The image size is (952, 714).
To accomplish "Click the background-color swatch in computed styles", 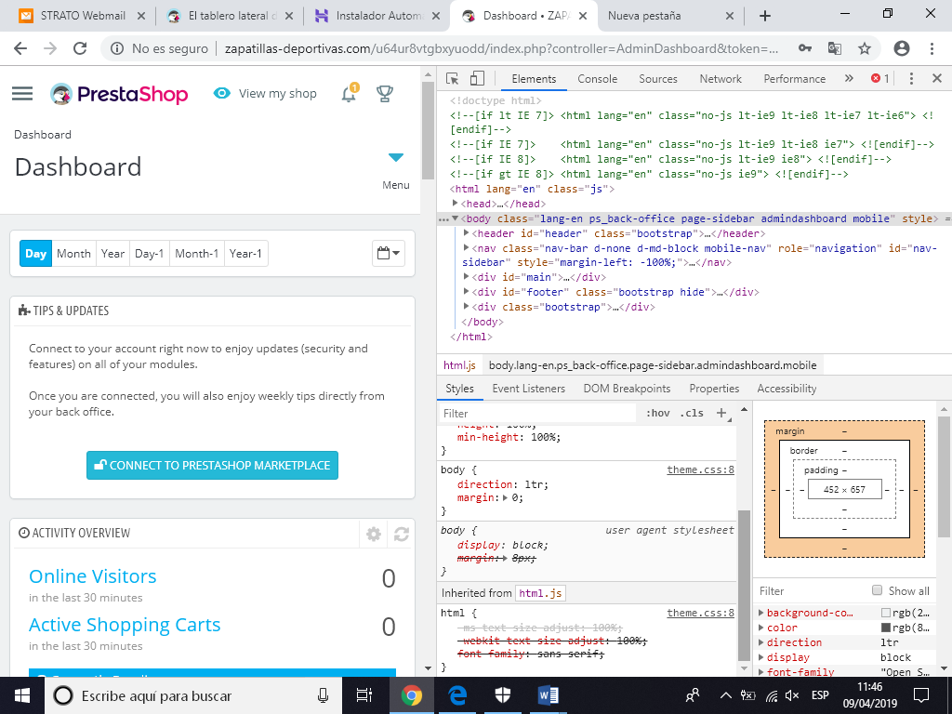I will (886, 614).
